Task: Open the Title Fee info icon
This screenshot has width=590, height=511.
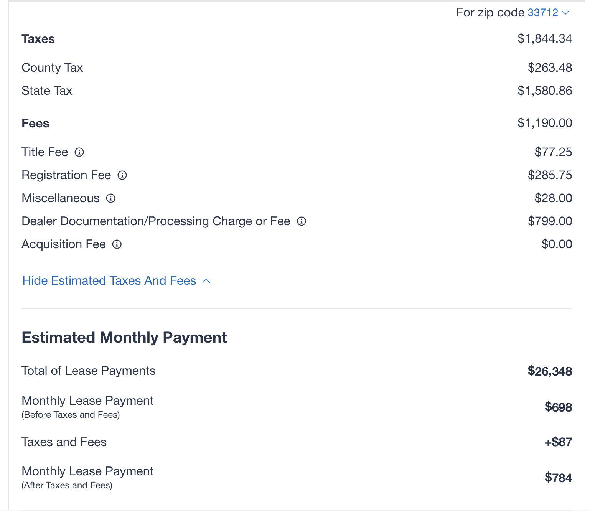Action: point(79,152)
